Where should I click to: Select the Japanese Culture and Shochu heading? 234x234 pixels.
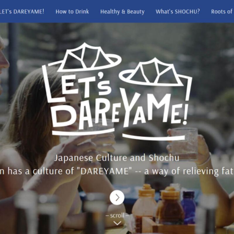[117, 158]
